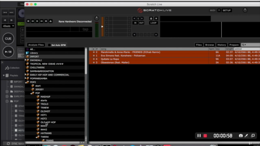
Task: Turn the master volume knob at top right
Action: (245, 10)
